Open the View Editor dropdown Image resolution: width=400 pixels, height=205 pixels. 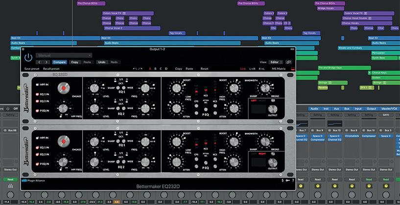276,62
